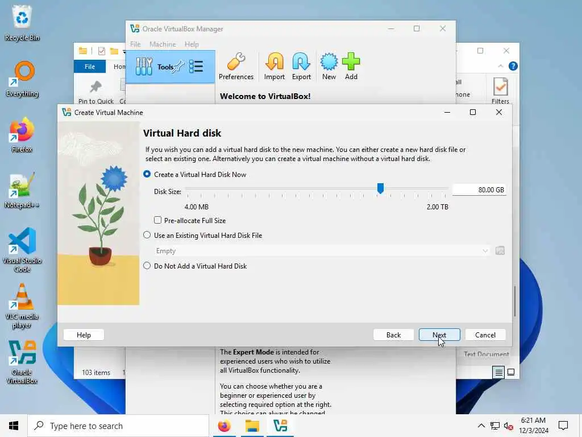This screenshot has width=582, height=437.
Task: Collapse the File Explorer ribbon chevron
Action: pyautogui.click(x=500, y=66)
